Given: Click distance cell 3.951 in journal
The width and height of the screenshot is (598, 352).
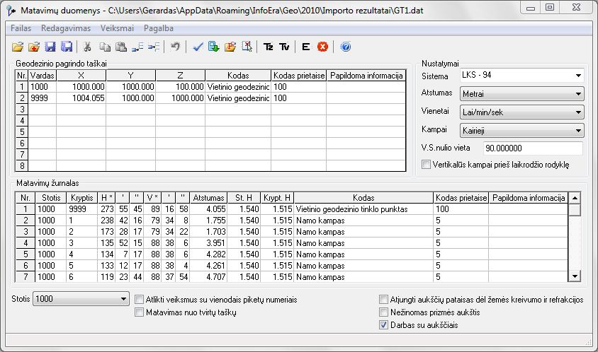Looking at the screenshot, I should tap(208, 243).
